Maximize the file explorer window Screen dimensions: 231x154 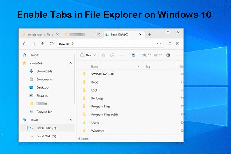[x=168, y=32]
